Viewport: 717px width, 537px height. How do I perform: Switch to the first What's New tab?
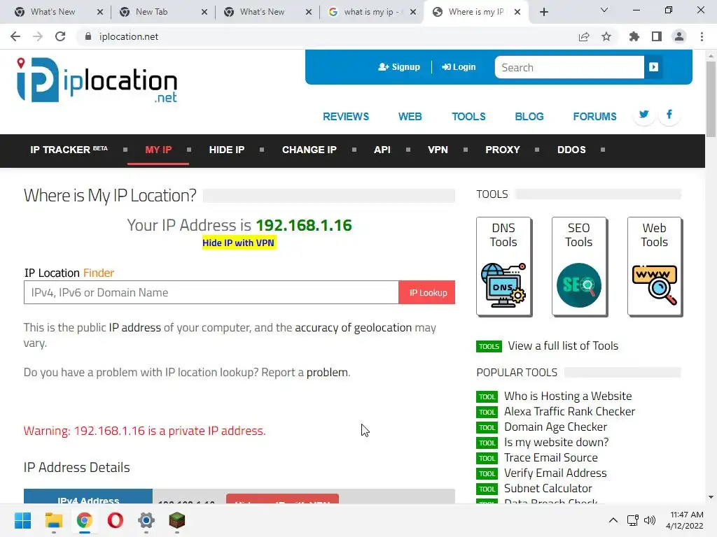[53, 12]
